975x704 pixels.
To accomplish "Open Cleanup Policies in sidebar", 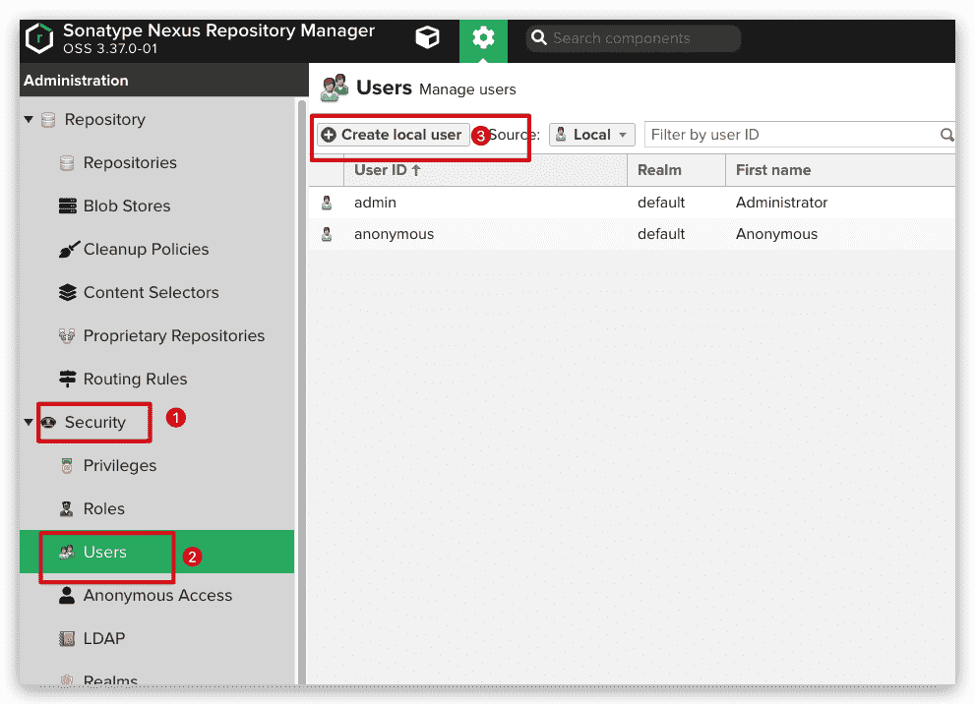I will pos(146,250).
